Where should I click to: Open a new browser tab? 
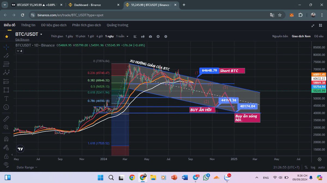[184, 5]
